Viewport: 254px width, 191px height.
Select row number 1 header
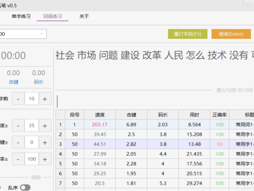point(60,124)
